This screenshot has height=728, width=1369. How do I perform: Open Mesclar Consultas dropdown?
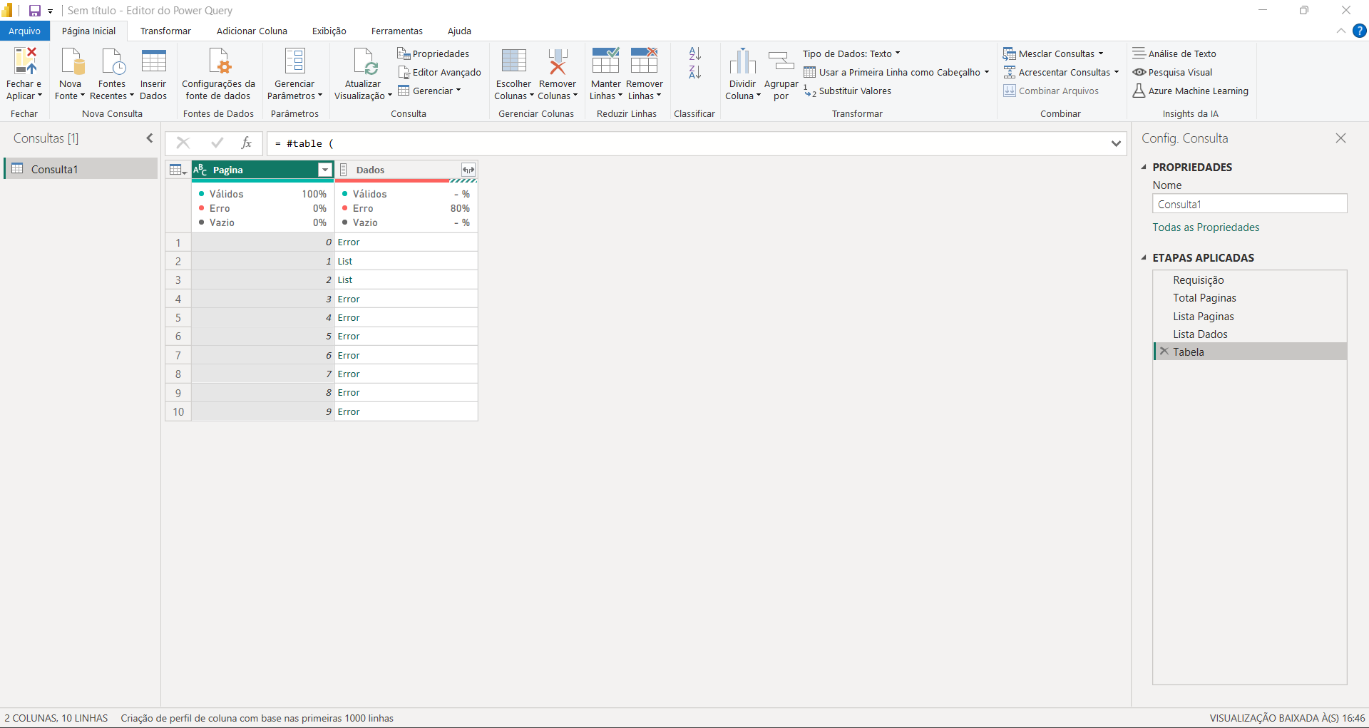(x=1053, y=53)
